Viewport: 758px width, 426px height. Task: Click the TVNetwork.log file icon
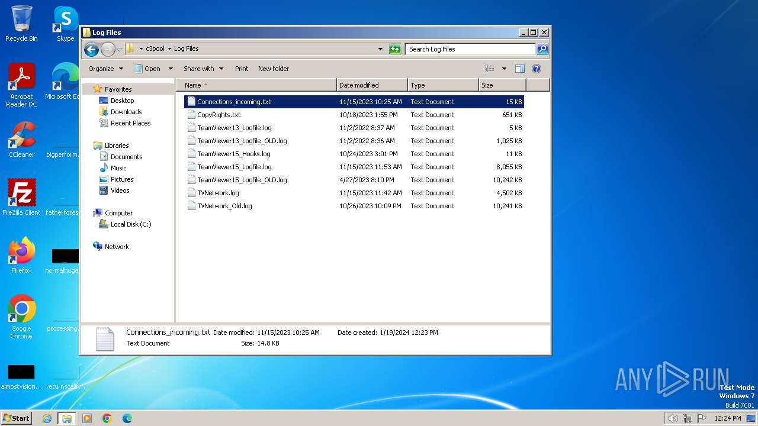191,193
